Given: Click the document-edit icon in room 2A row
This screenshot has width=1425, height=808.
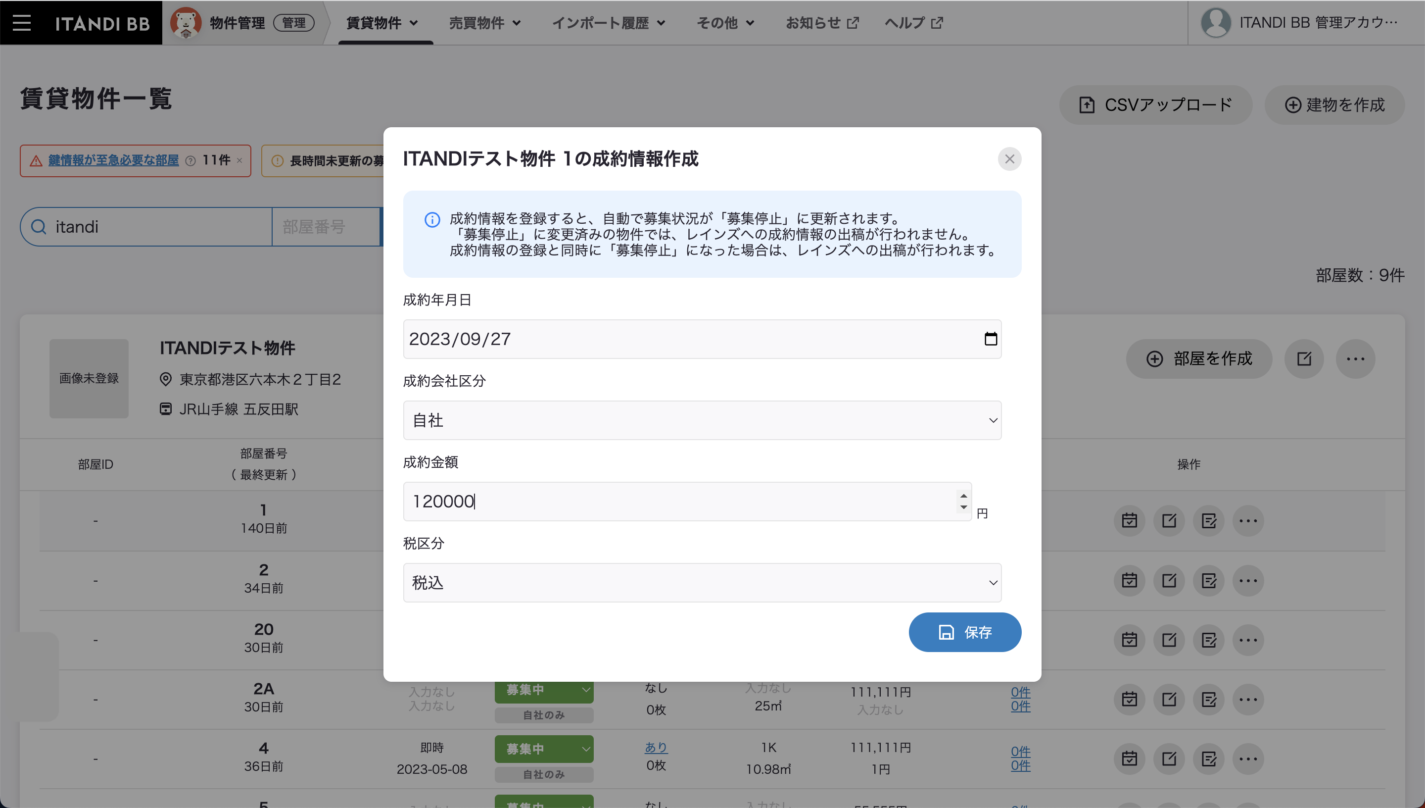Looking at the screenshot, I should click(x=1209, y=699).
